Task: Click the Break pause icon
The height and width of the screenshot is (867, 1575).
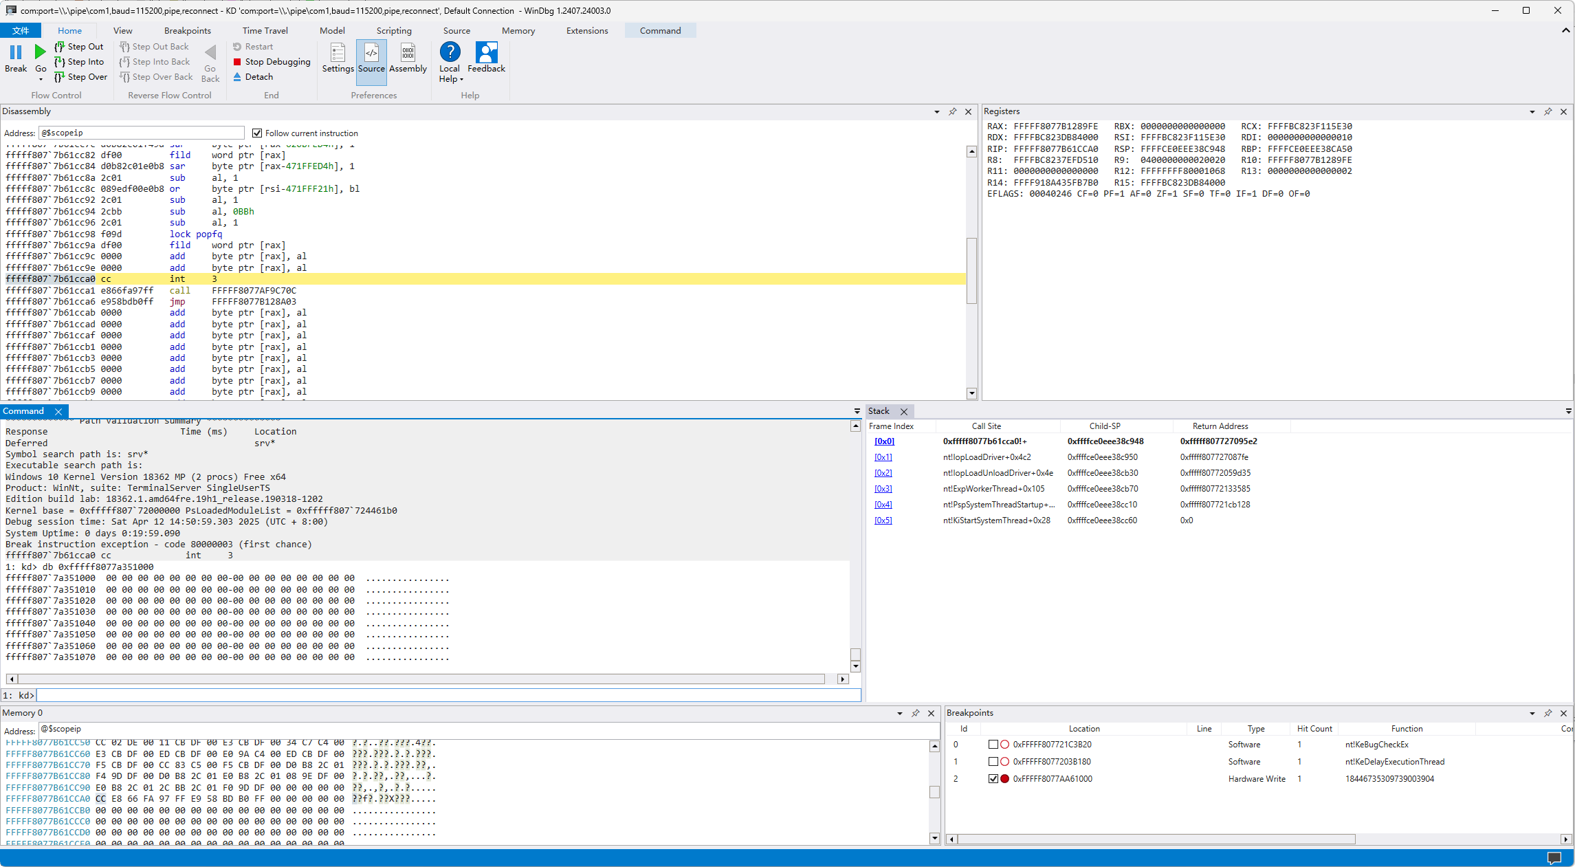Action: pos(15,52)
